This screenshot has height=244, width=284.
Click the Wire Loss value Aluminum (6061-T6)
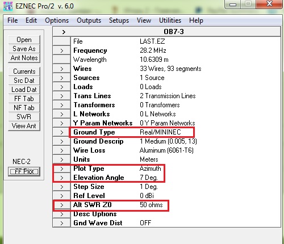[166, 150]
